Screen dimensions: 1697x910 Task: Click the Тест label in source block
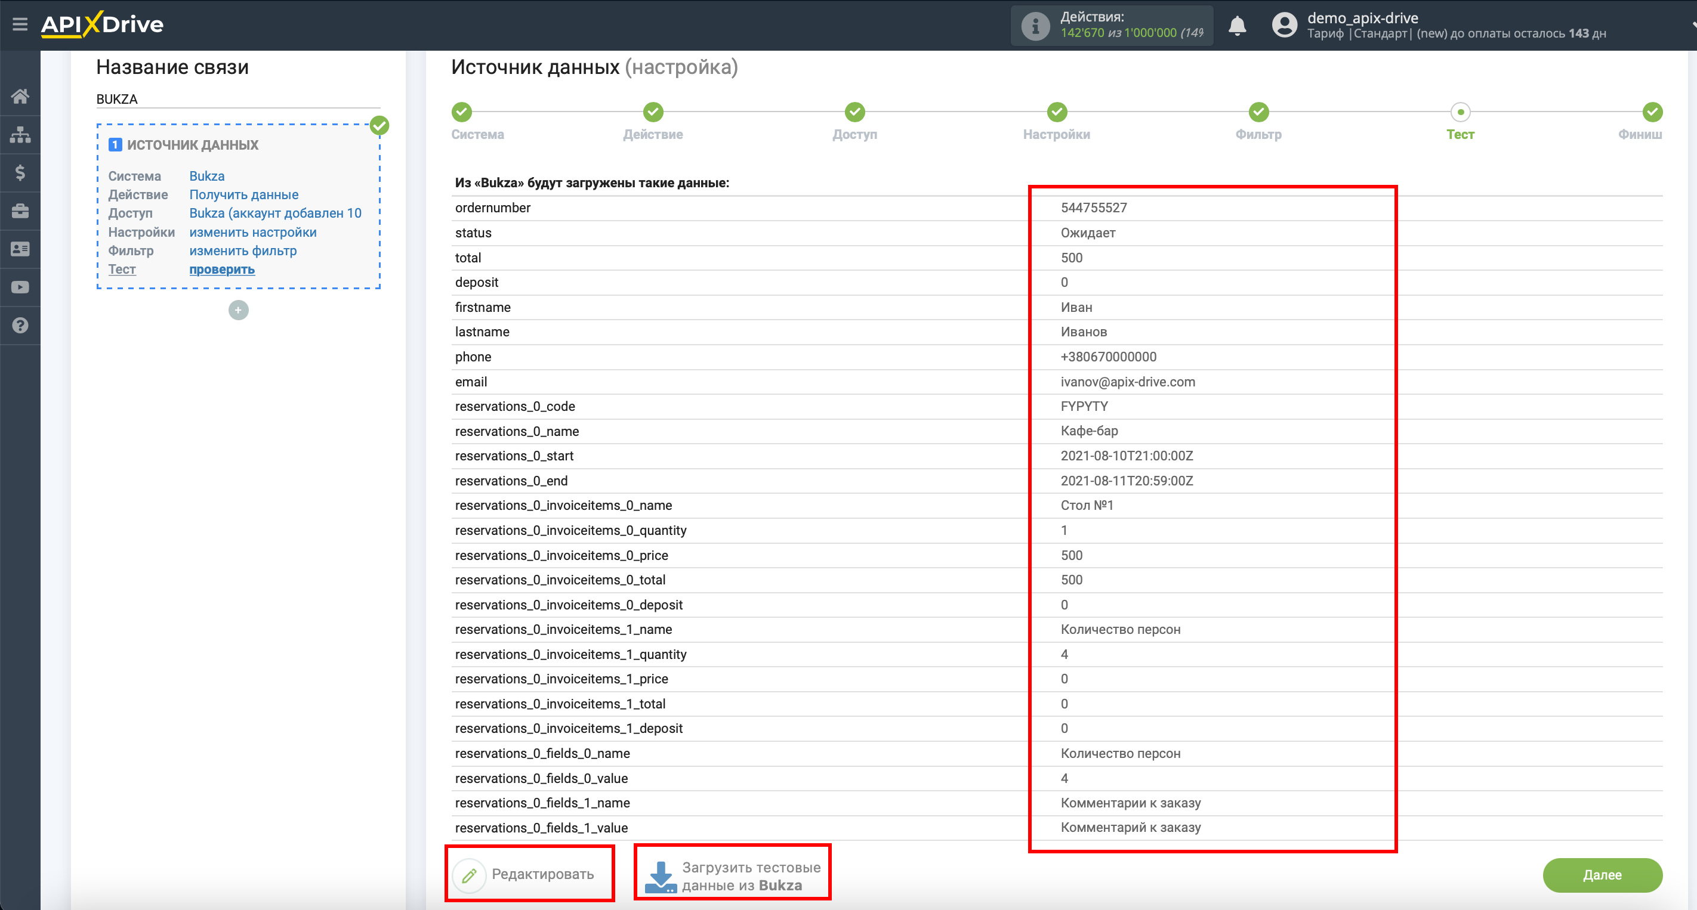(122, 270)
